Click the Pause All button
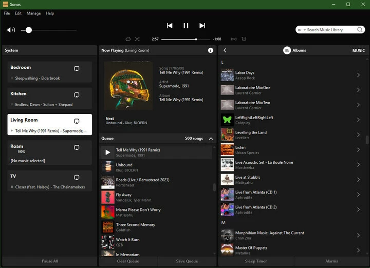The width and height of the screenshot is (370, 268). (49, 261)
